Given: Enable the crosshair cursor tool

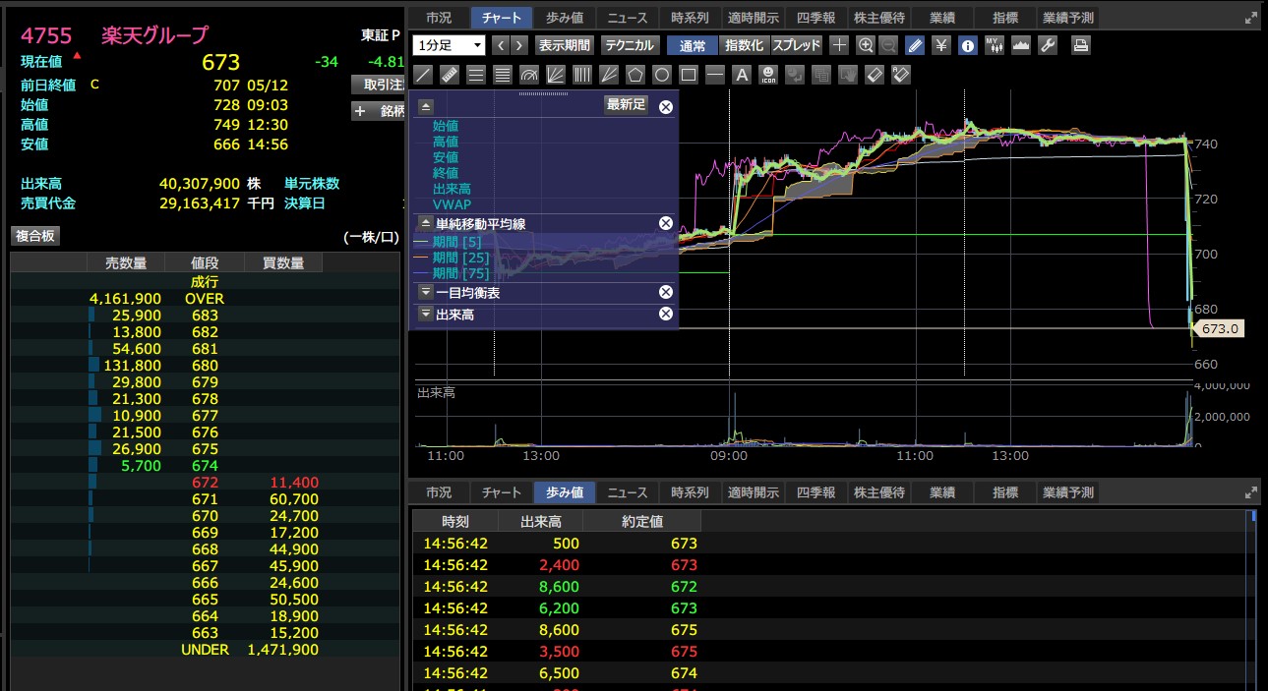Looking at the screenshot, I should 839,45.
